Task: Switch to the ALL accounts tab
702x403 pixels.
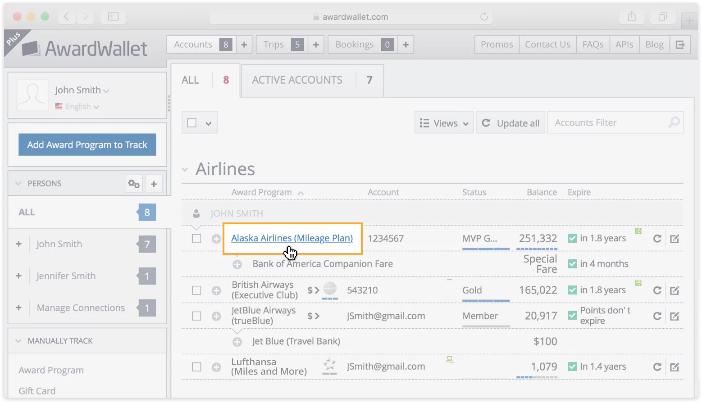Action: (x=205, y=80)
